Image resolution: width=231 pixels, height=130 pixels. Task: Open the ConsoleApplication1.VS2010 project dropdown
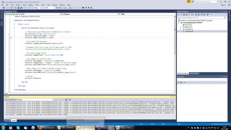point(32,14)
